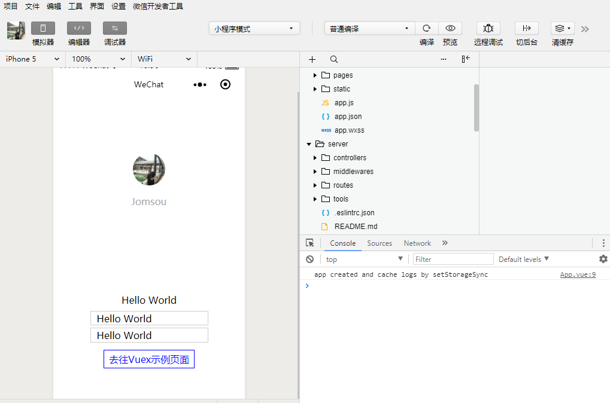Switch to the Network tab
This screenshot has width=610, height=403.
[417, 243]
